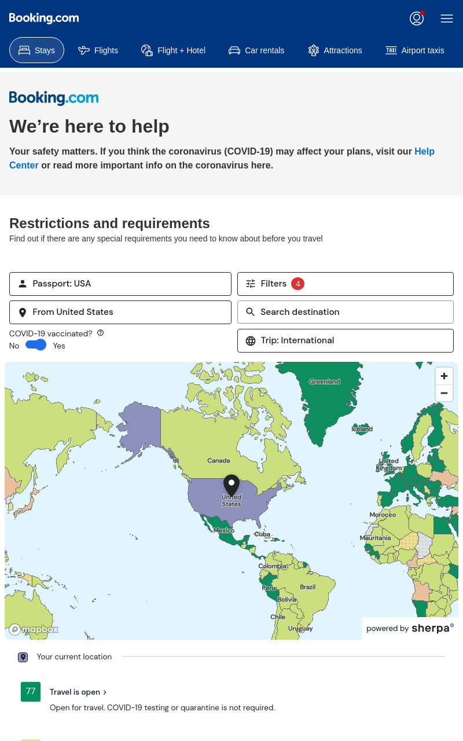Zoom out on the map
The height and width of the screenshot is (741, 463).
pyautogui.click(x=444, y=393)
